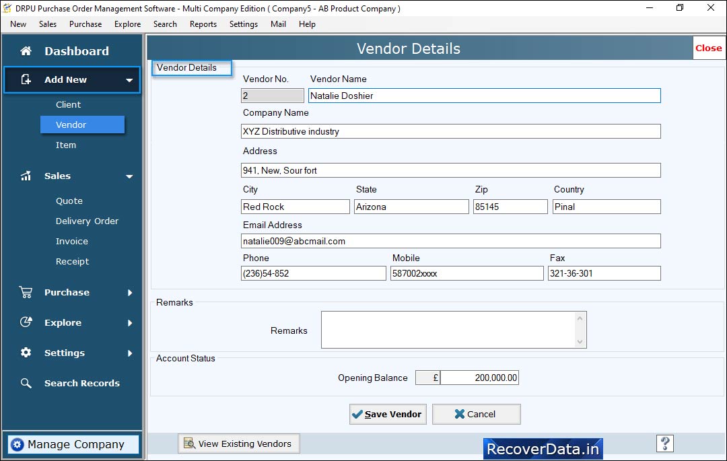Click the Manage Company button
The height and width of the screenshot is (461, 727).
[x=73, y=444]
